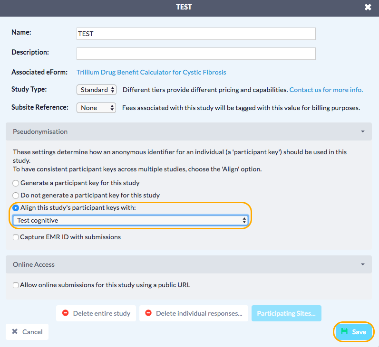The width and height of the screenshot is (379, 347).
Task: Click the X icon on Cancel button
Action: coord(15,332)
